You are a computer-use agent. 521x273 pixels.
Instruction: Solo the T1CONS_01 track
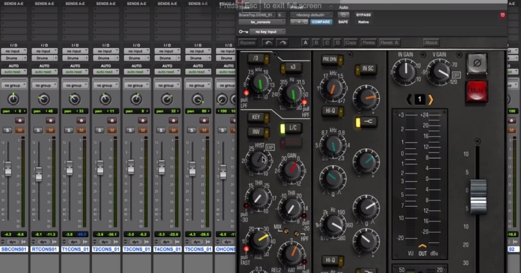pos(69,130)
